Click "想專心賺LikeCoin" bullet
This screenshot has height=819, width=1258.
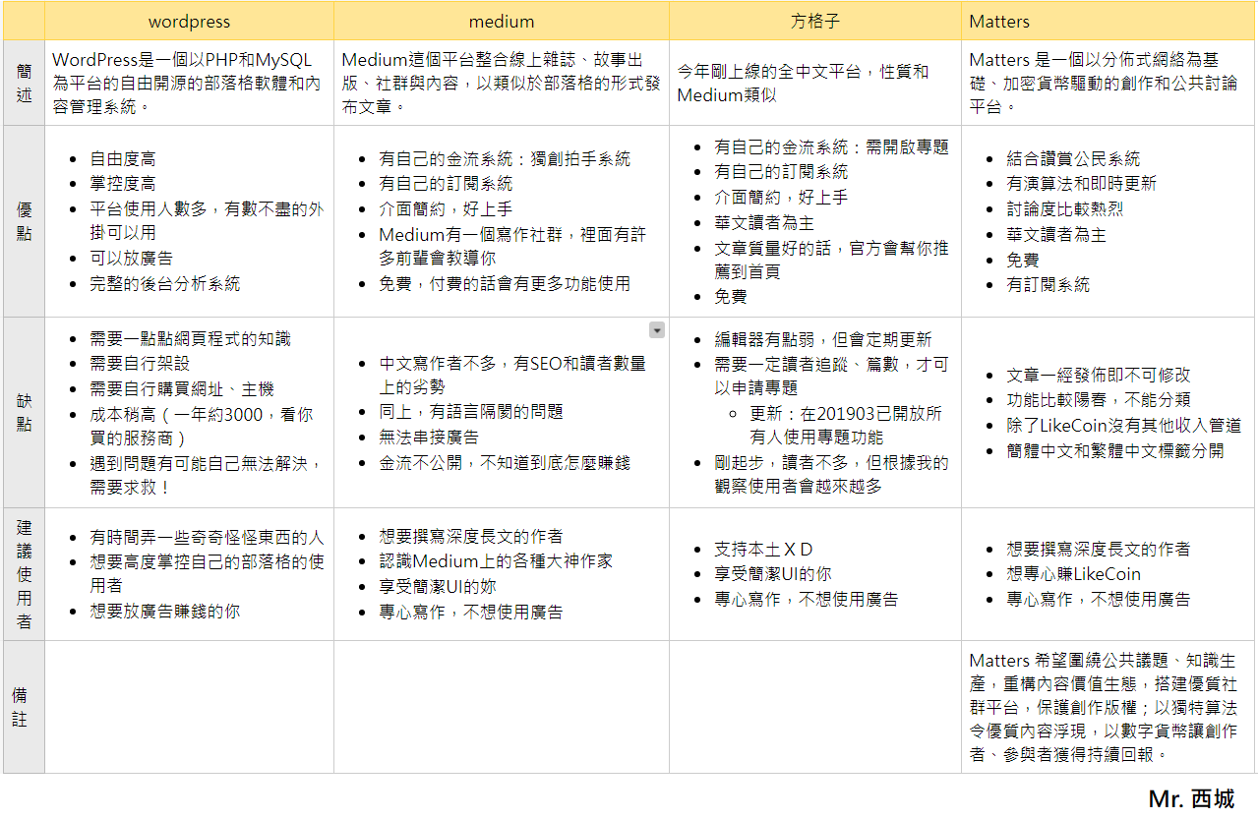[1073, 574]
